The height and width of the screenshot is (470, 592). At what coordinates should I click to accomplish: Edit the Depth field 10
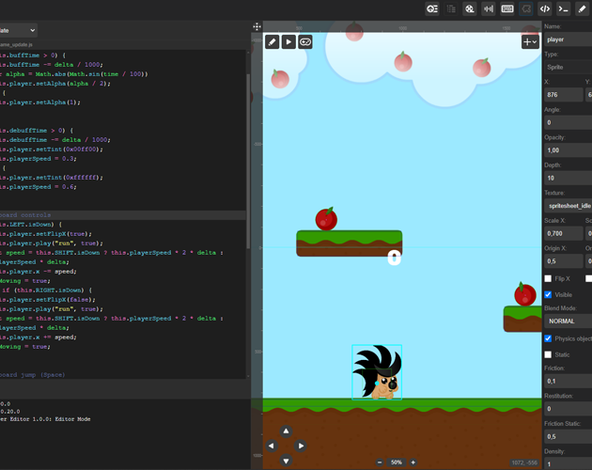click(x=569, y=178)
